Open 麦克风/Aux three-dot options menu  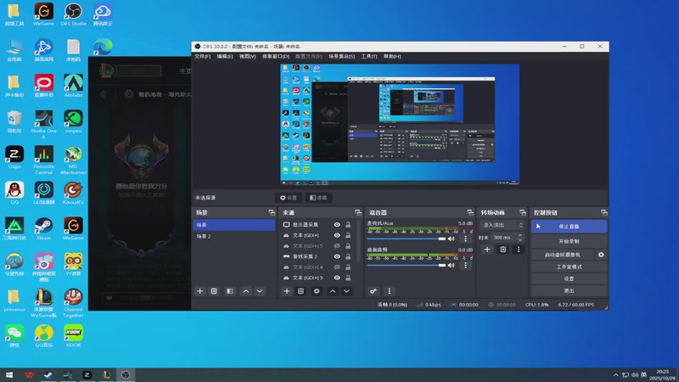(x=465, y=239)
